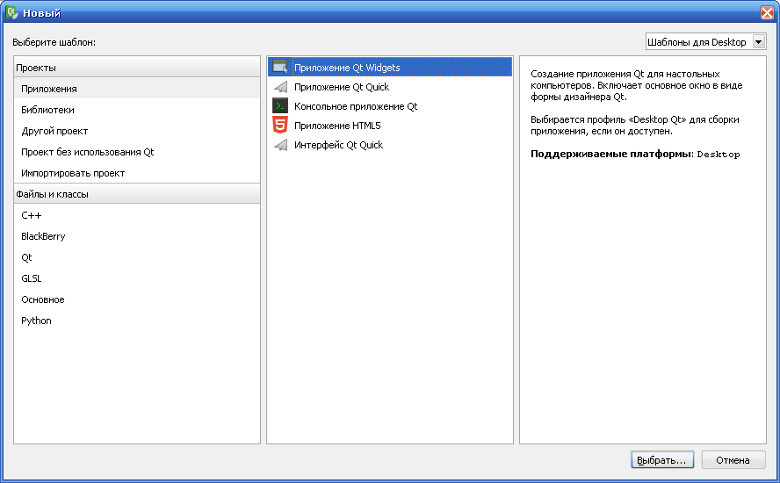The height and width of the screenshot is (483, 780).
Task: Click the 'Отмена' button
Action: (733, 460)
